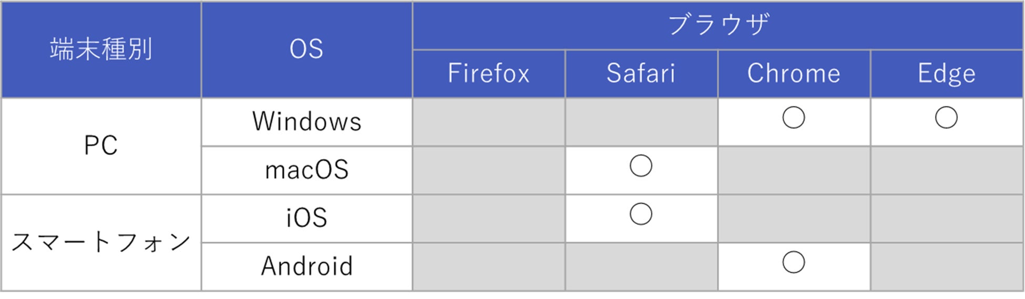Select the circle in iOS Safari cell
Viewport: 1025px width, 299px height.
coord(641,214)
